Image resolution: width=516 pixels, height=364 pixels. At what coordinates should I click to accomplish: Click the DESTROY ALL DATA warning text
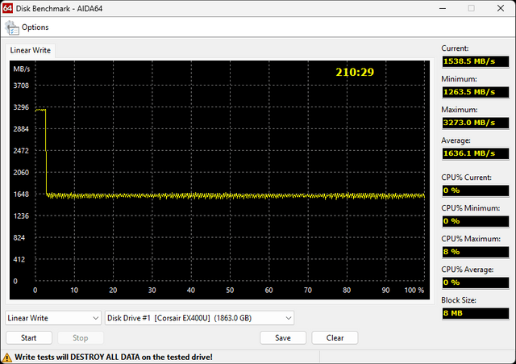[x=114, y=357]
